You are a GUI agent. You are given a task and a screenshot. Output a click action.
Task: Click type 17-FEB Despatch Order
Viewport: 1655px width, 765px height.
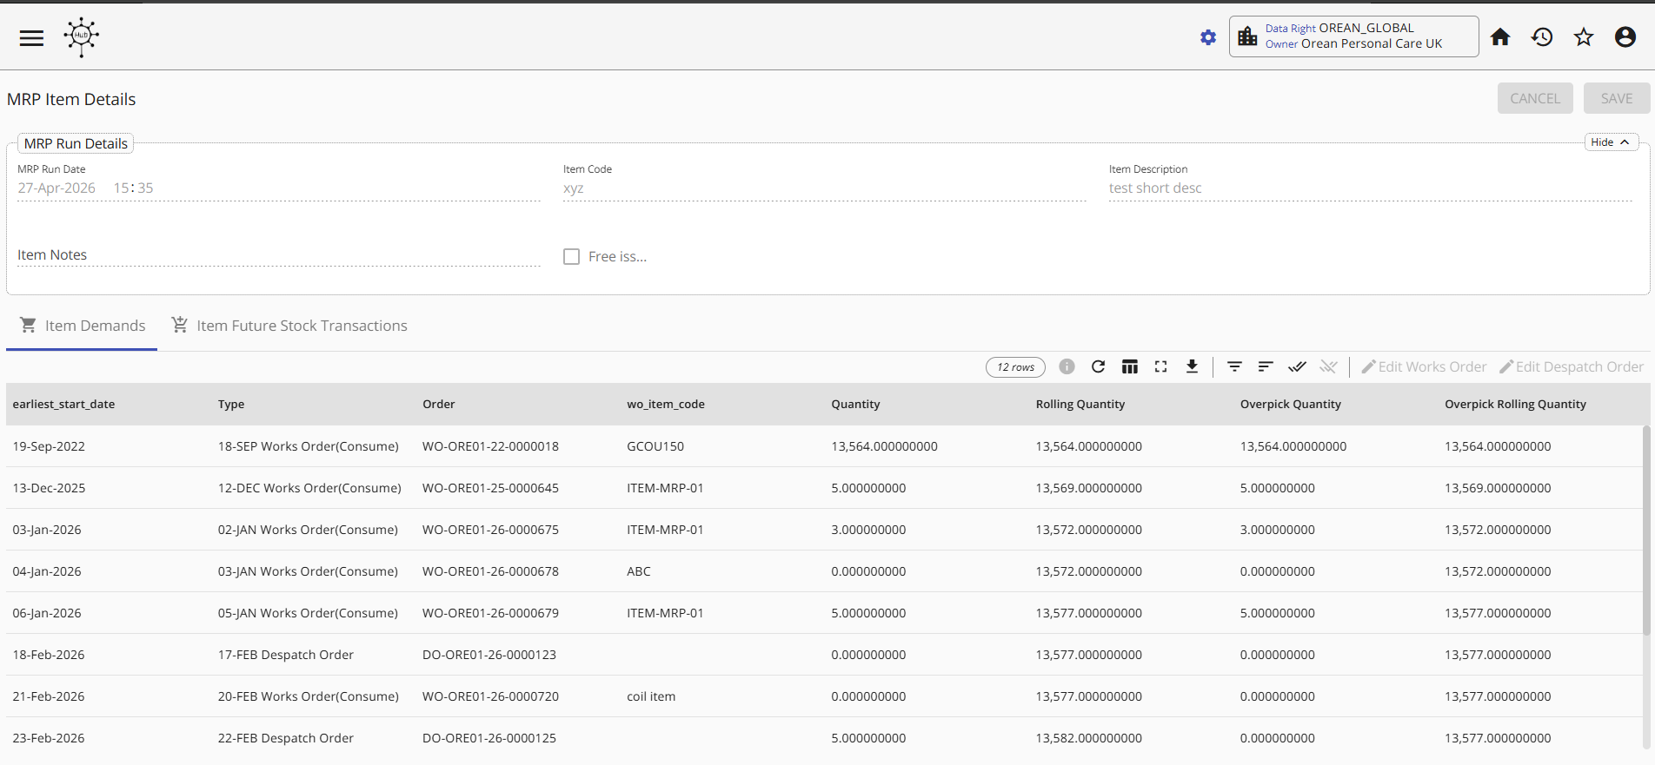(x=285, y=655)
